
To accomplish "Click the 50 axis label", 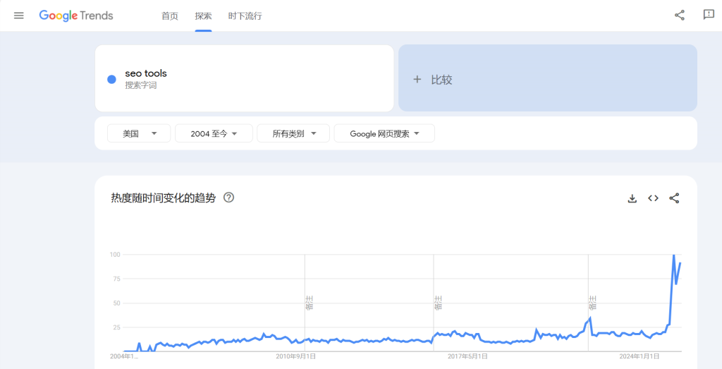I will pyautogui.click(x=117, y=303).
